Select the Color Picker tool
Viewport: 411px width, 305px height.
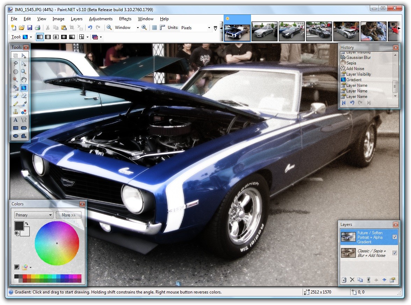point(24,104)
